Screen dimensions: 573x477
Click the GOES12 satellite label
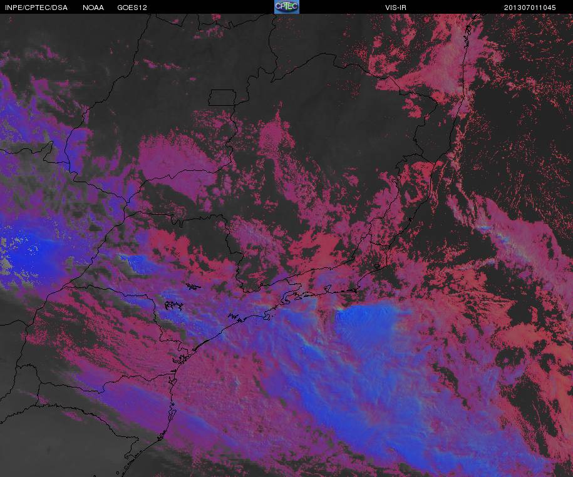132,8
